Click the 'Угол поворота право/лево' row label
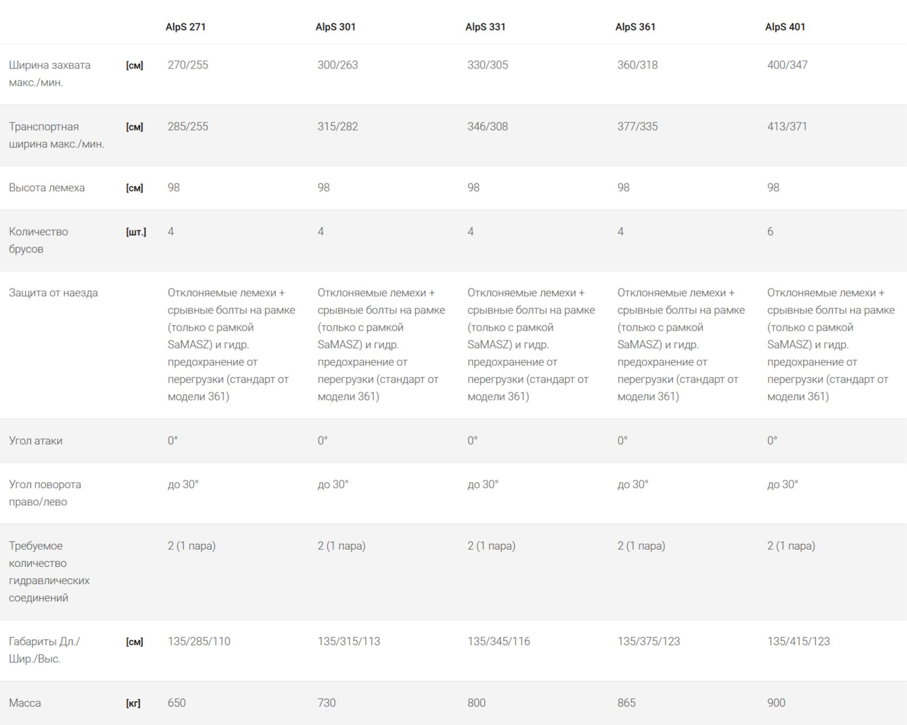 pyautogui.click(x=45, y=493)
